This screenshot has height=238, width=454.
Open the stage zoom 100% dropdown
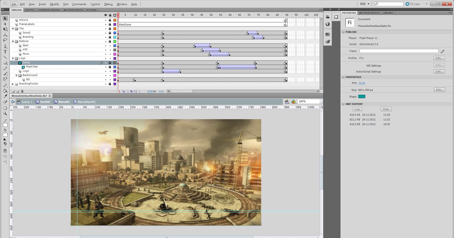tap(321, 101)
